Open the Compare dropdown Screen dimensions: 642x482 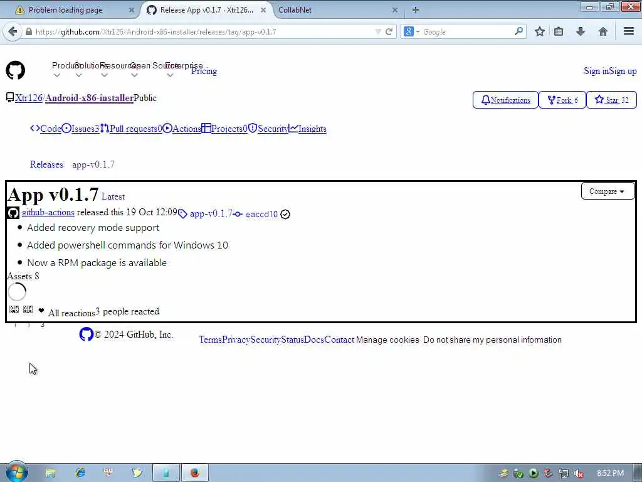(607, 191)
